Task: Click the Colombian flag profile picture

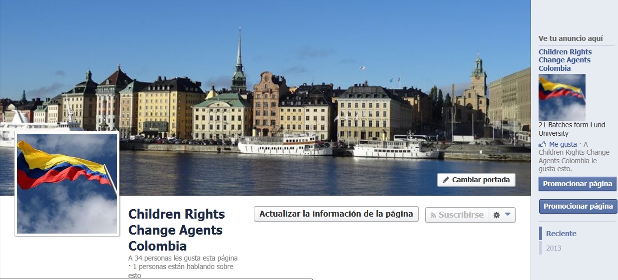Action: pos(67,184)
